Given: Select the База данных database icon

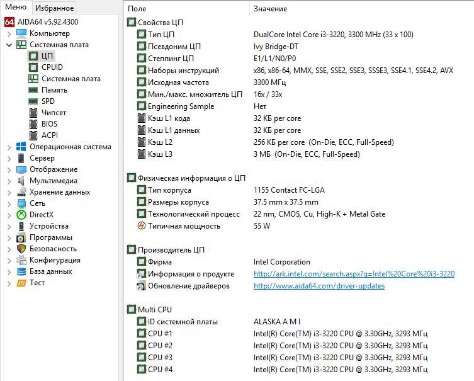Looking at the screenshot, I should click(21, 271).
